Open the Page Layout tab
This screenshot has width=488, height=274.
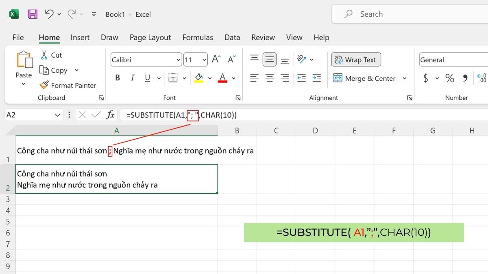coord(150,37)
